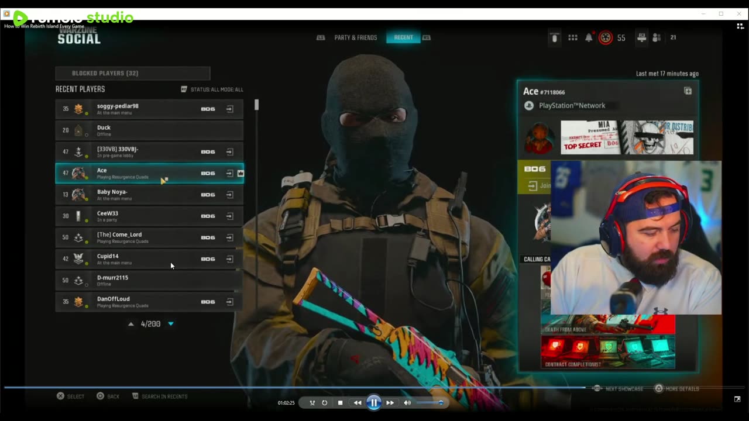
Task: Pause the video playback
Action: (374, 402)
